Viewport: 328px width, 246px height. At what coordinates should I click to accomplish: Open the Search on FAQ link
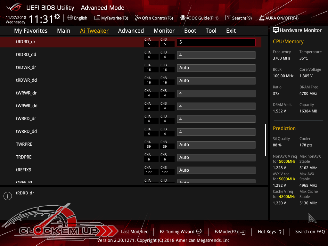(x=310, y=232)
